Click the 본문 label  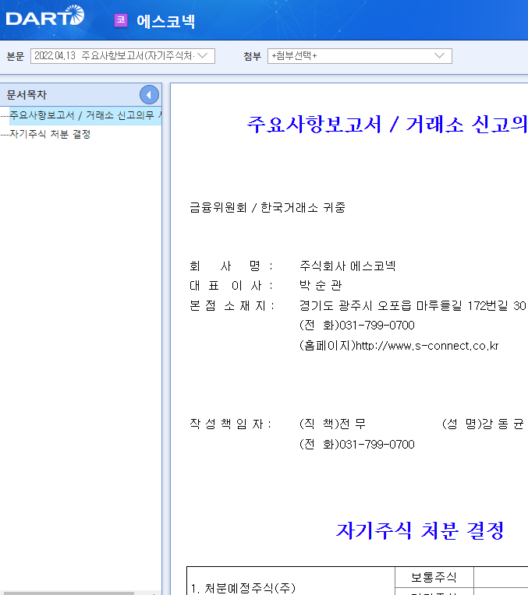point(15,56)
